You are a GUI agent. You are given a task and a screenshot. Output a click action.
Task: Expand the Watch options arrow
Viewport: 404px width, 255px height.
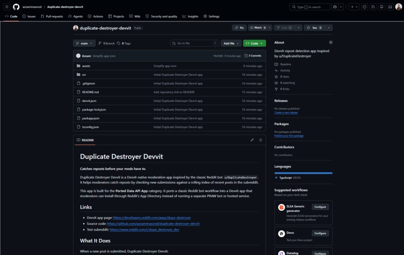270,28
